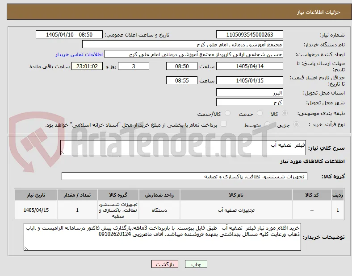The height and width of the screenshot is (276, 352).
Task: Click the شهر محل تحویل field کرج
Action: (x=249, y=103)
